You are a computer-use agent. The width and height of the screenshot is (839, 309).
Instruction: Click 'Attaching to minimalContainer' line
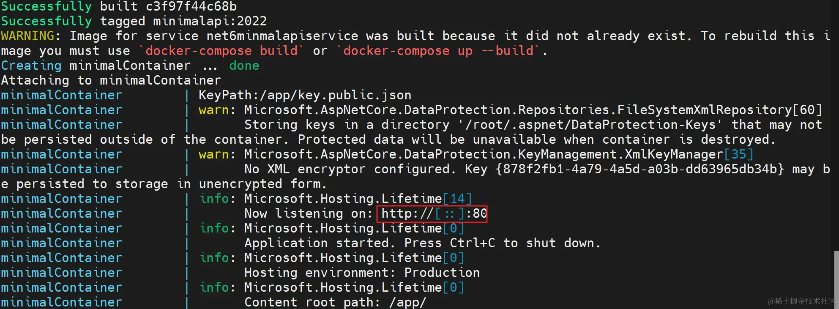111,80
